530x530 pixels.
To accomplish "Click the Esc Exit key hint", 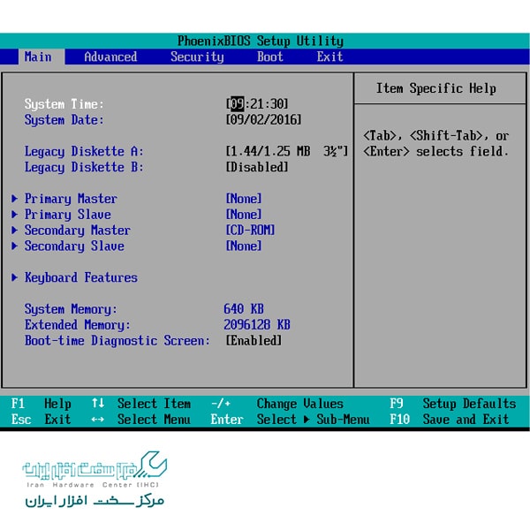I will tap(41, 420).
